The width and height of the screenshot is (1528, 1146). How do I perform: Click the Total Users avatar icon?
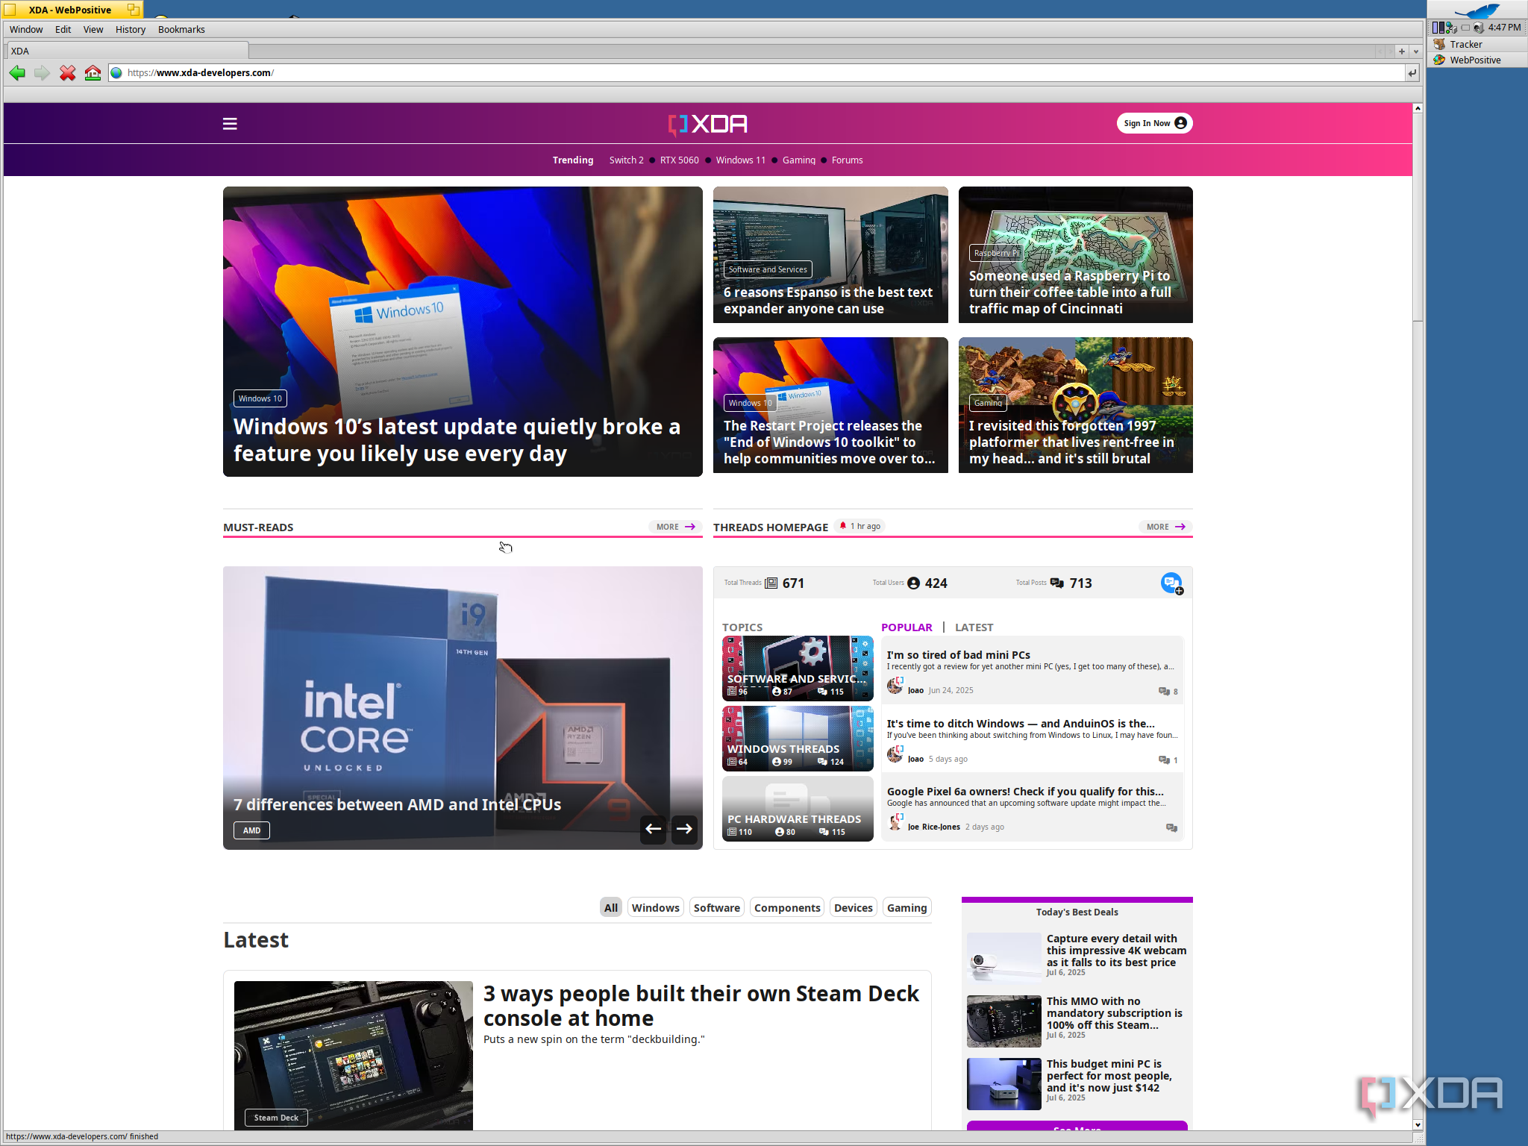914,583
